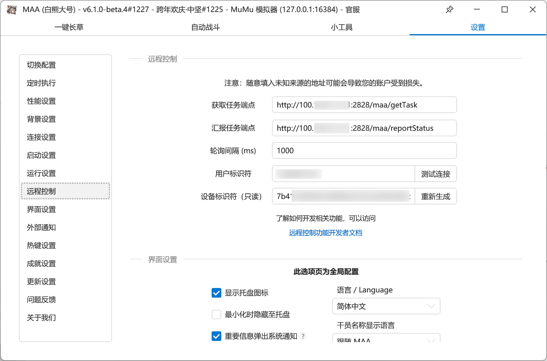
Task: Open 定时执行 settings section
Action: click(x=41, y=83)
